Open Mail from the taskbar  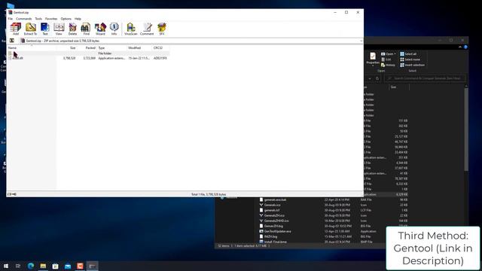point(68,266)
